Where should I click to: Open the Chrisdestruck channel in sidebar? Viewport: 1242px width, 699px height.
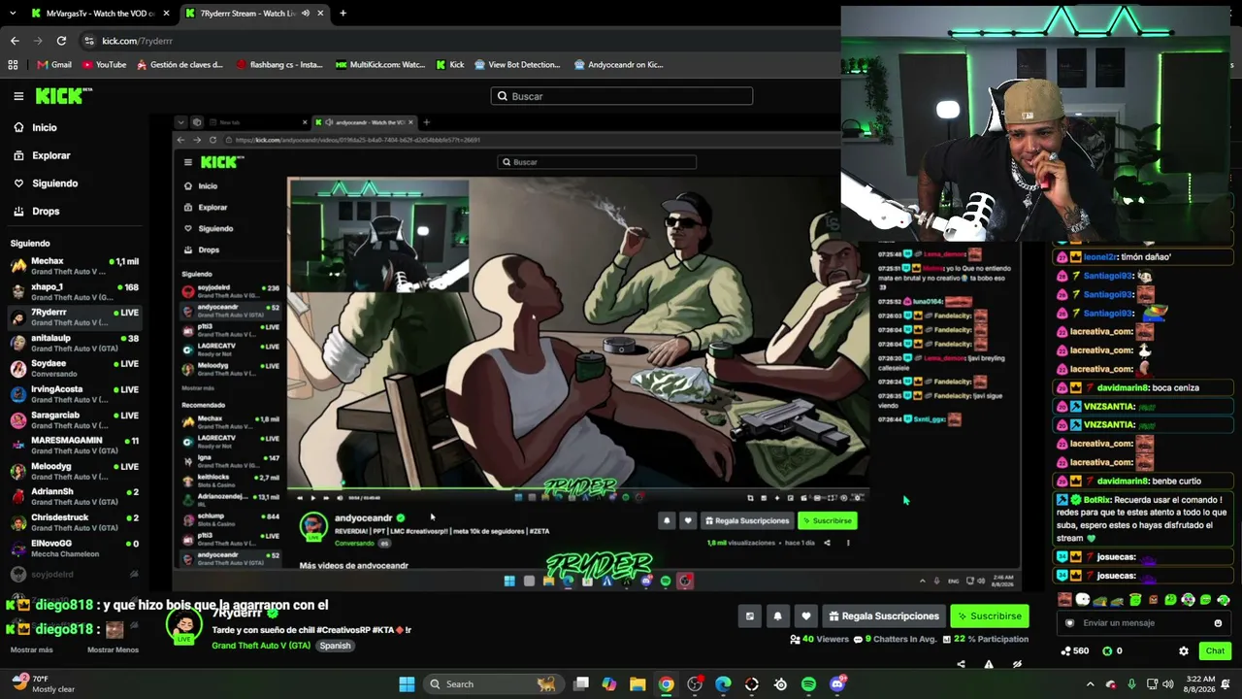pos(75,522)
